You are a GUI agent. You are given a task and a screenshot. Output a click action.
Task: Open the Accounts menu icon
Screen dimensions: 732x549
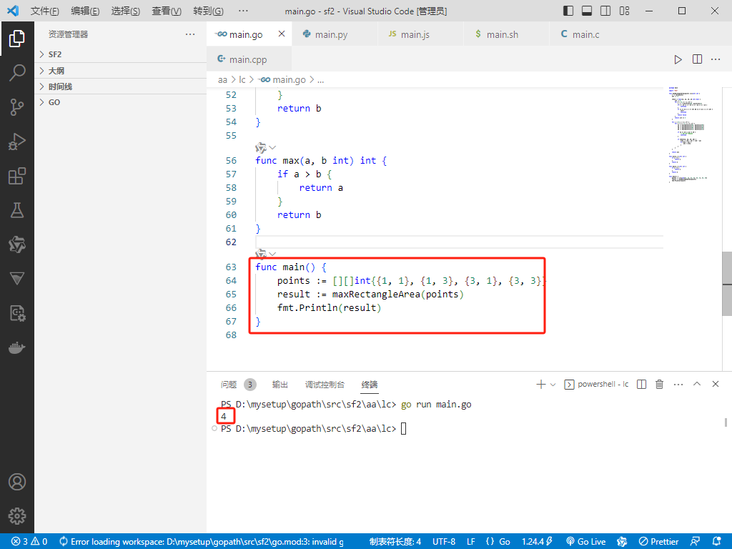coord(17,482)
